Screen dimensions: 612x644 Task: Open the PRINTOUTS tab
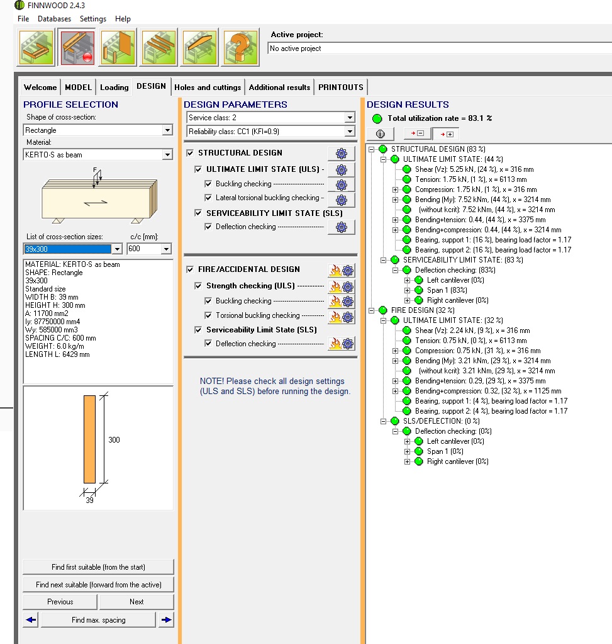point(341,87)
